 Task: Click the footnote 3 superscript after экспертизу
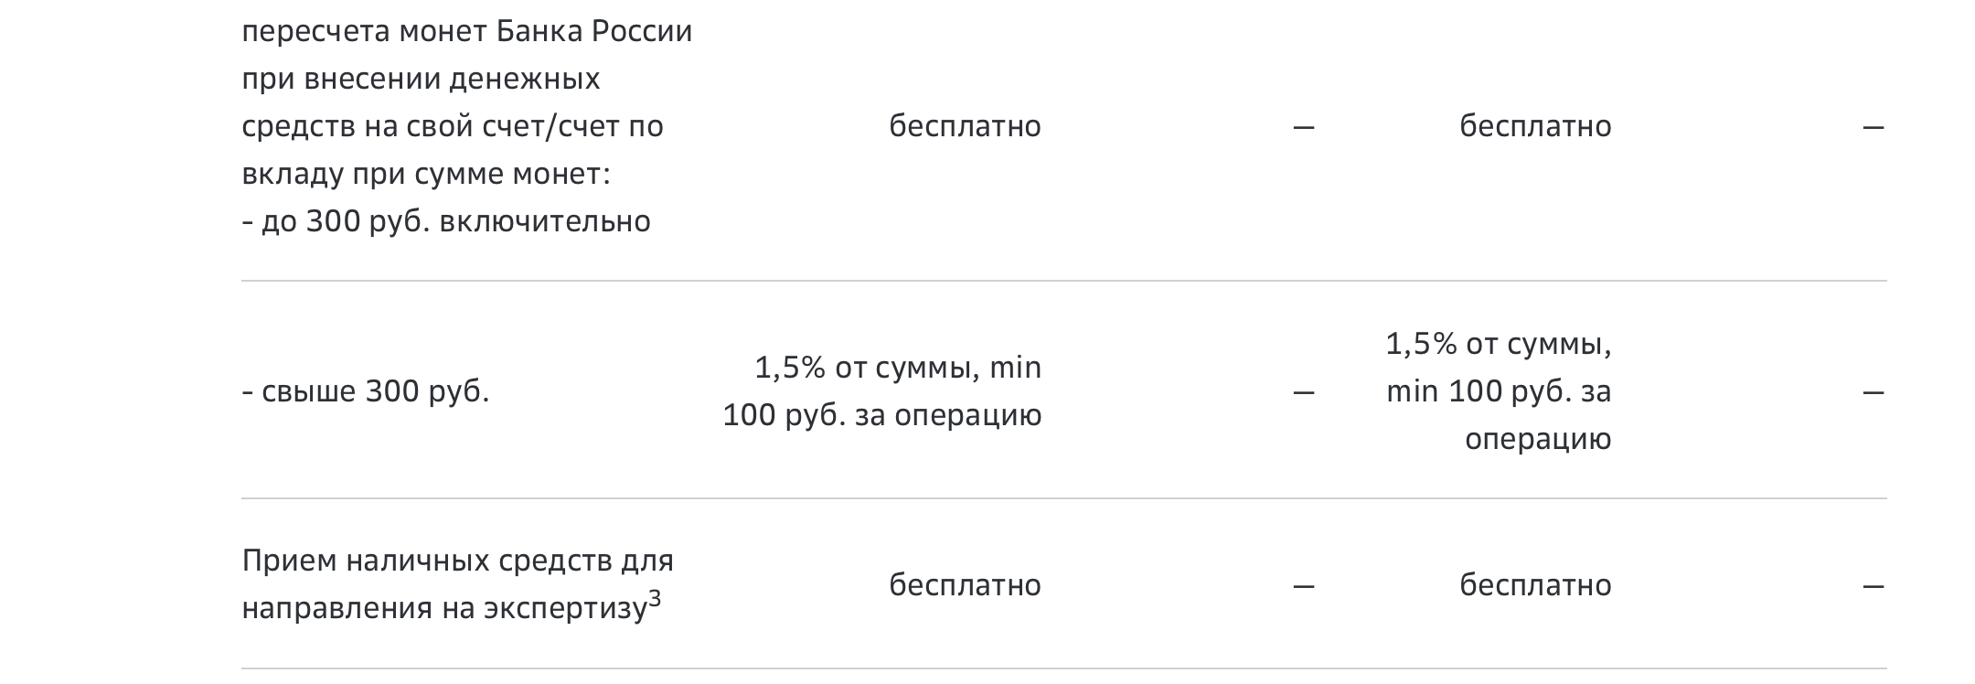click(x=654, y=599)
